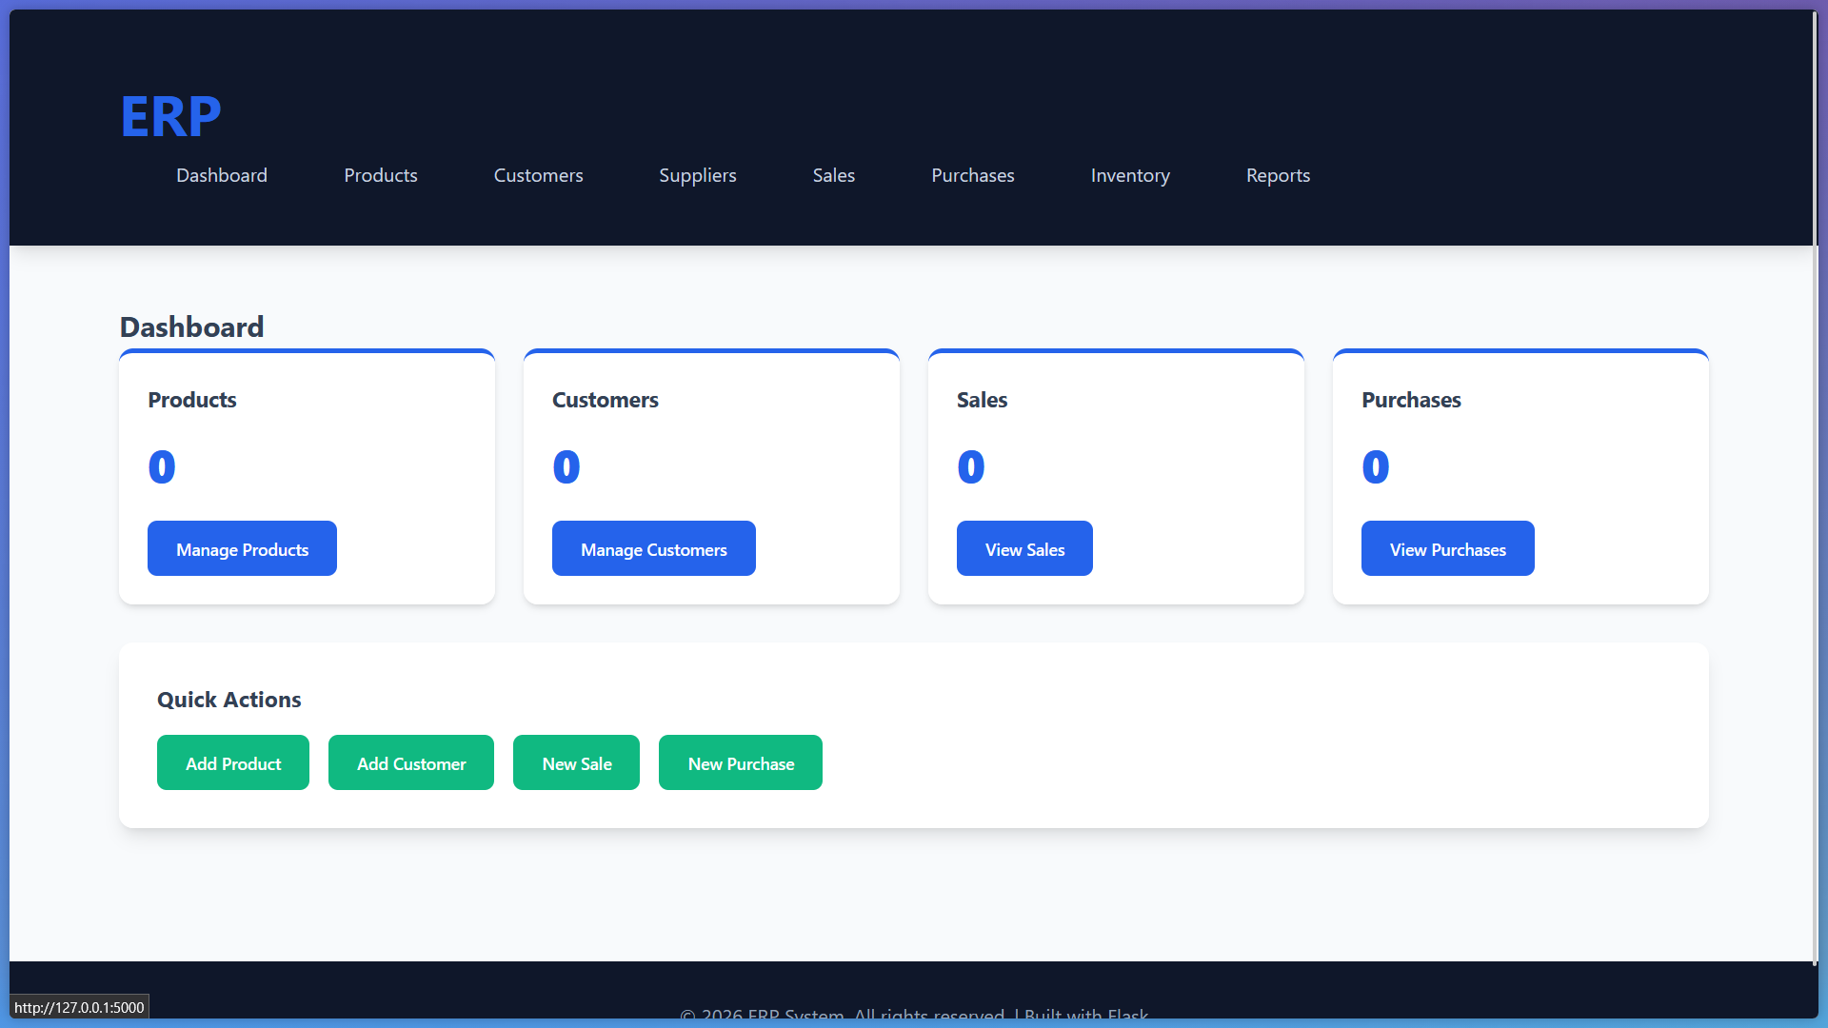Start a New Sale
The width and height of the screenshot is (1828, 1028).
(576, 762)
